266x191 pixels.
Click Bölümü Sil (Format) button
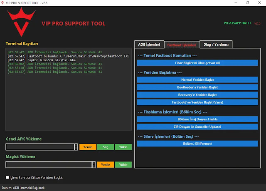click(x=197, y=144)
